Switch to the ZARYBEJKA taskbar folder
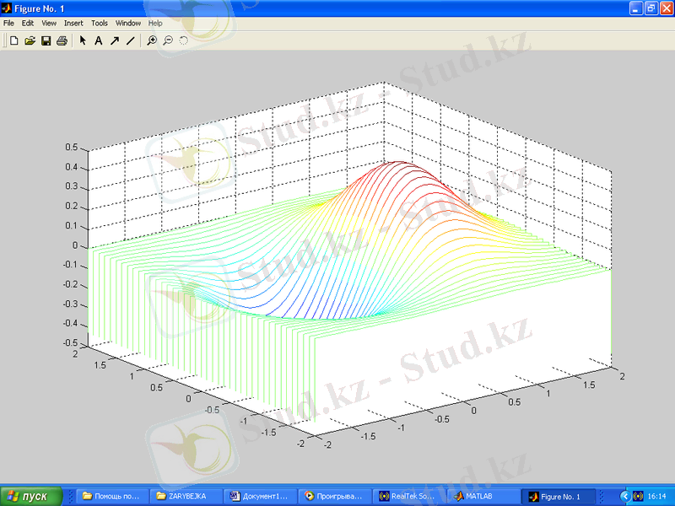 186,497
